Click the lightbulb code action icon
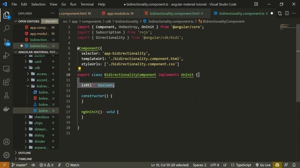The image size is (300, 168). coord(79,69)
